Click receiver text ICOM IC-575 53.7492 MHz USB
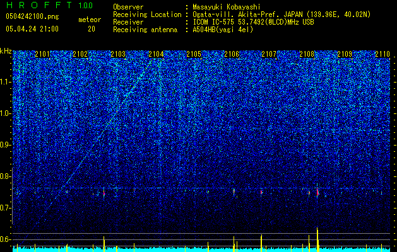 254,22
